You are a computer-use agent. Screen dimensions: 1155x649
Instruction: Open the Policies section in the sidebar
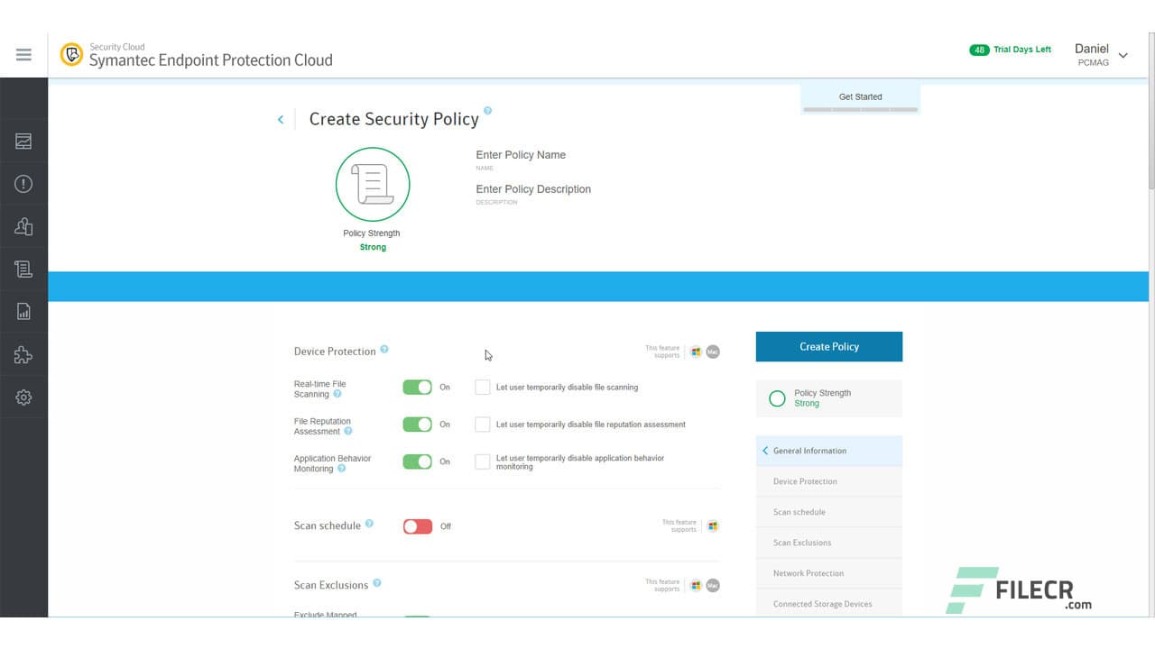pyautogui.click(x=23, y=268)
